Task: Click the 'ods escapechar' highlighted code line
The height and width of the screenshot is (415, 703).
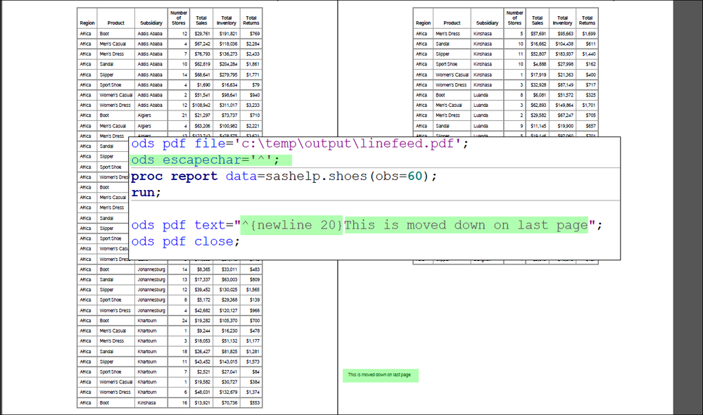Action: 210,160
